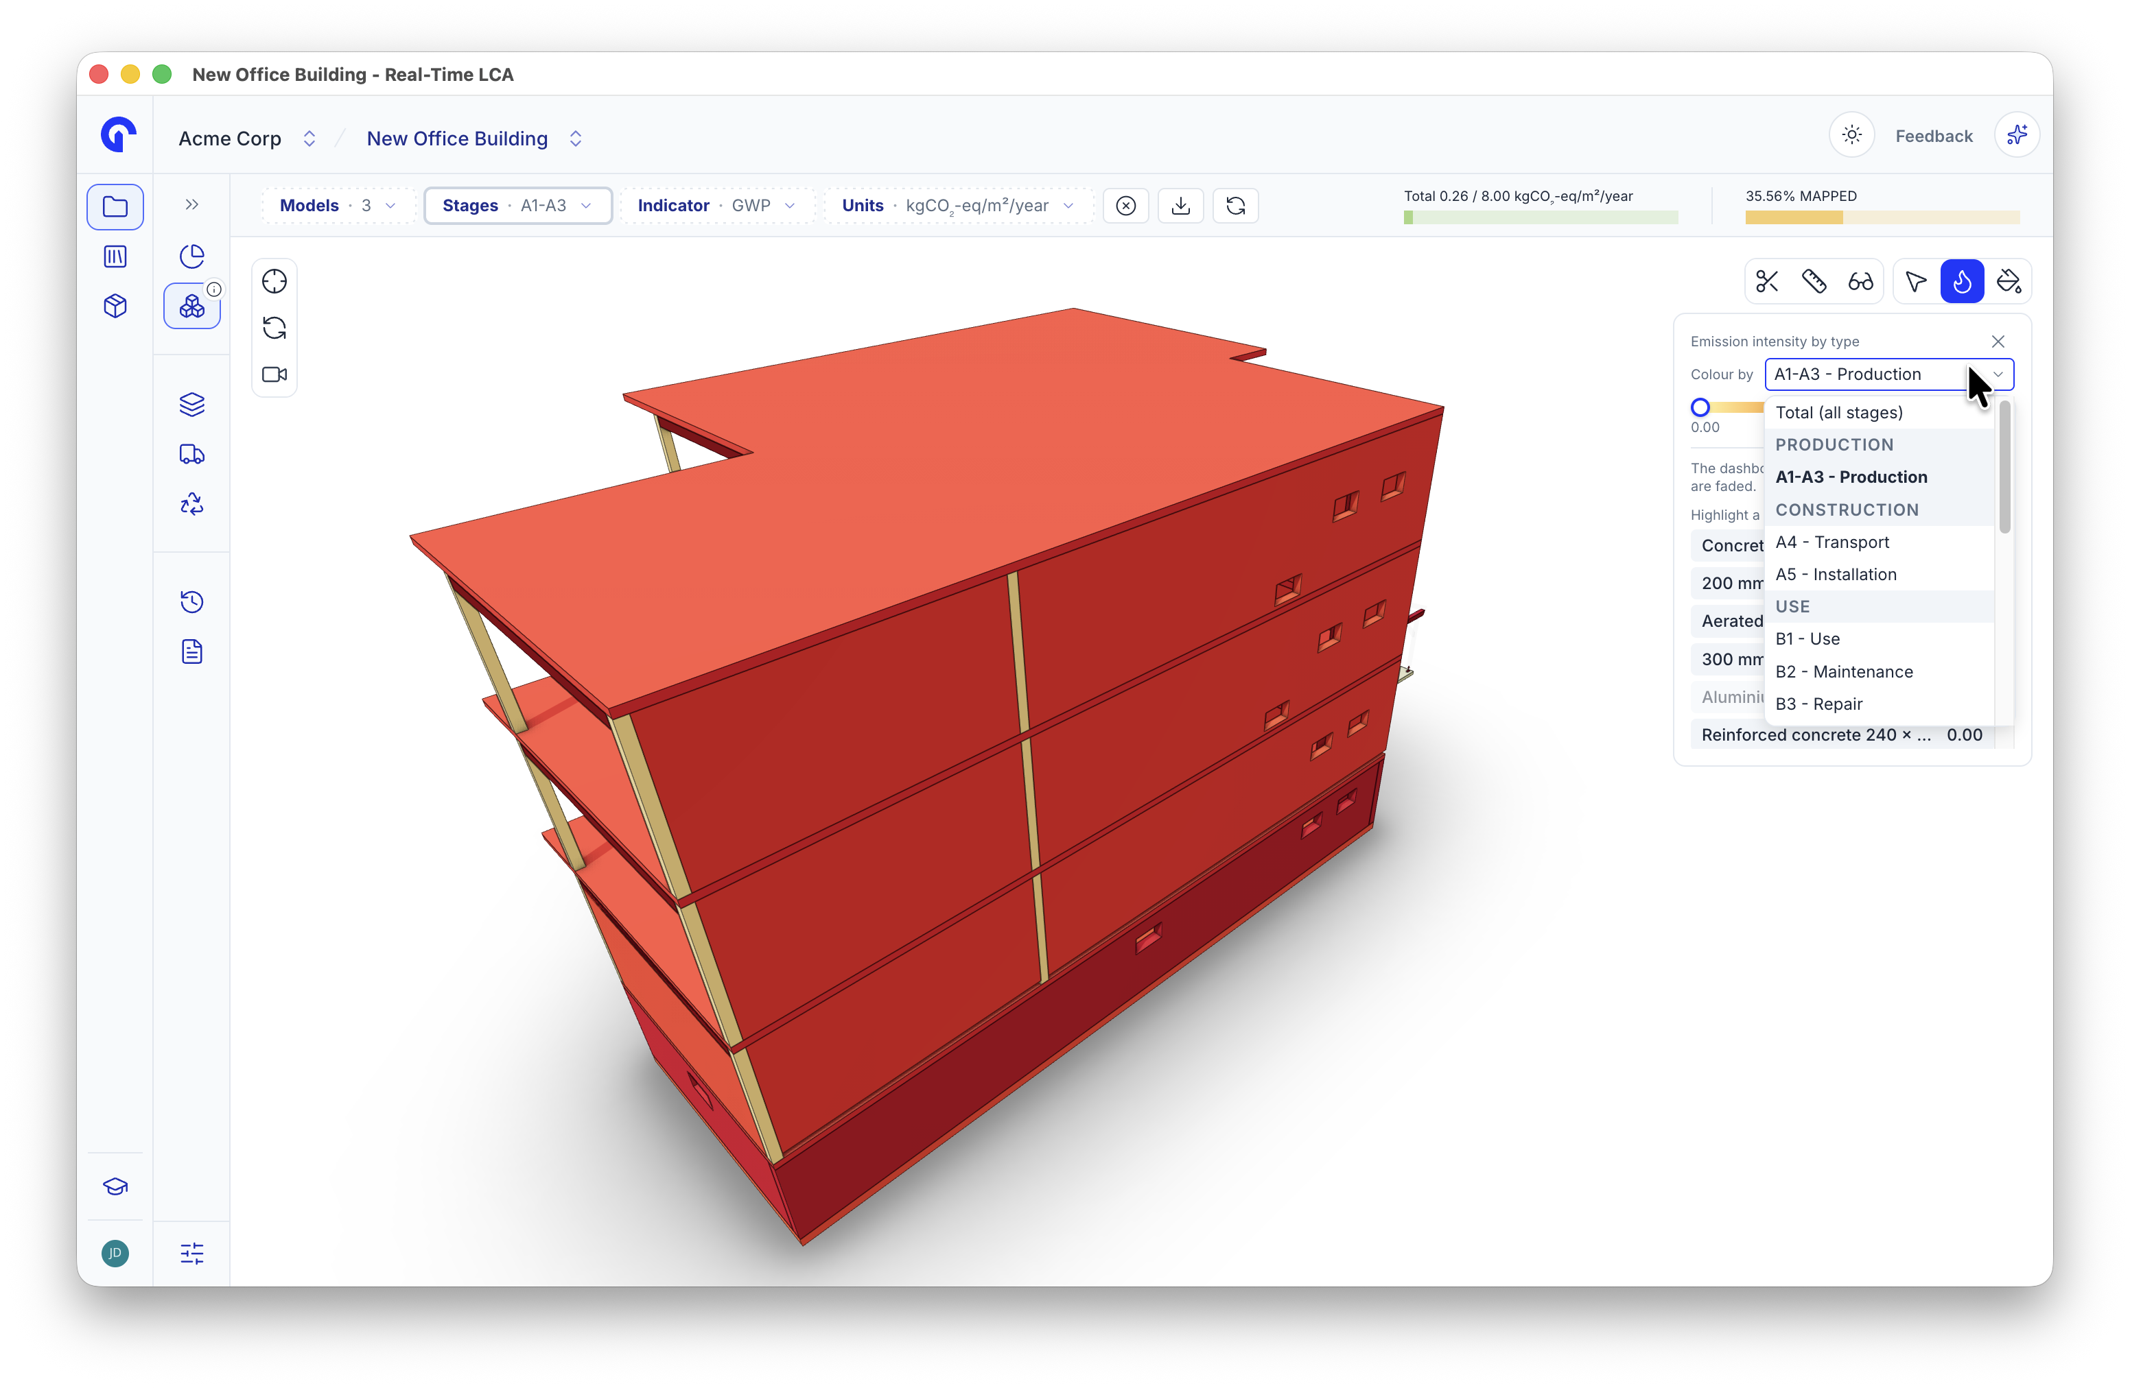This screenshot has height=1388, width=2130.
Task: Select B2 - Maintenance option
Action: coord(1880,671)
